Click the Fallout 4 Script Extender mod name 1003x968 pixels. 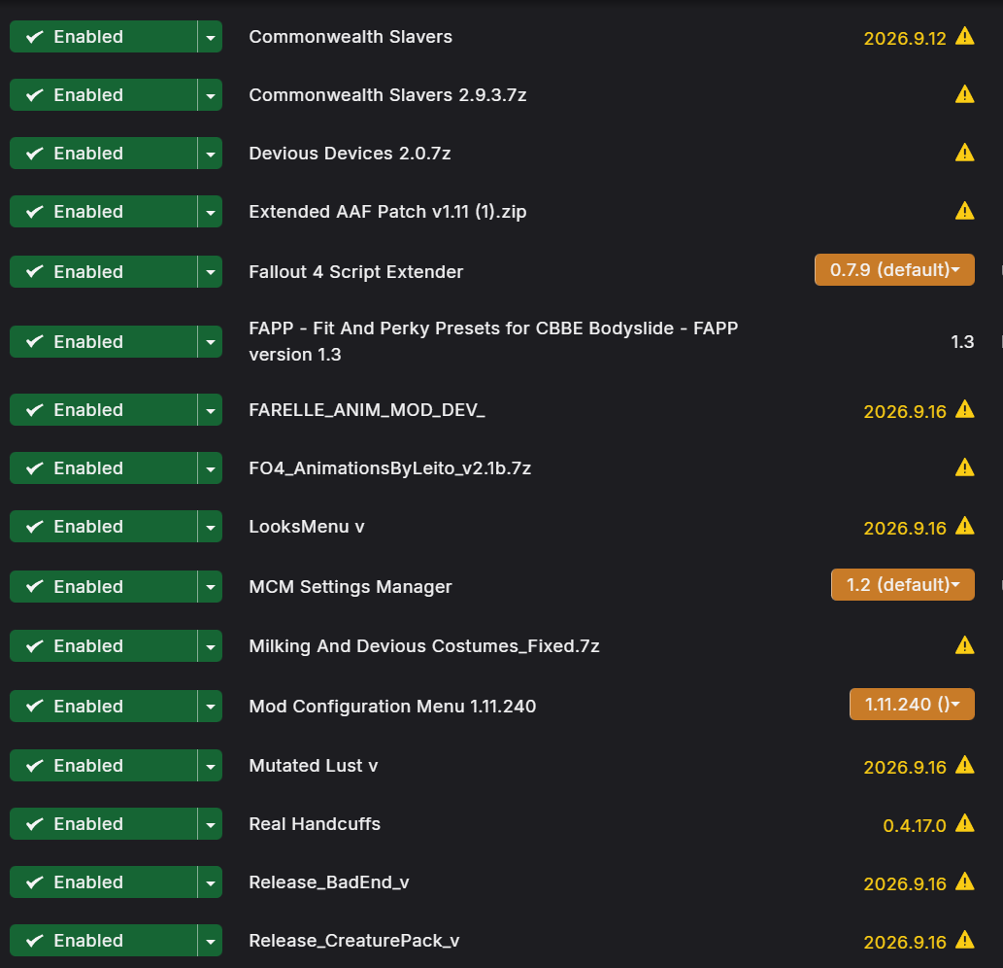pos(355,271)
